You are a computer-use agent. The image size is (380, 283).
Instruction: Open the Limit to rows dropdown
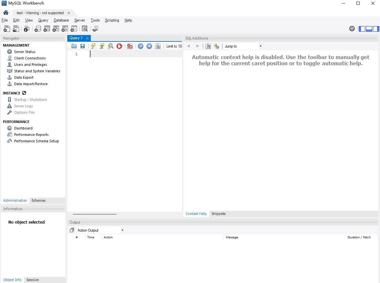[174, 46]
